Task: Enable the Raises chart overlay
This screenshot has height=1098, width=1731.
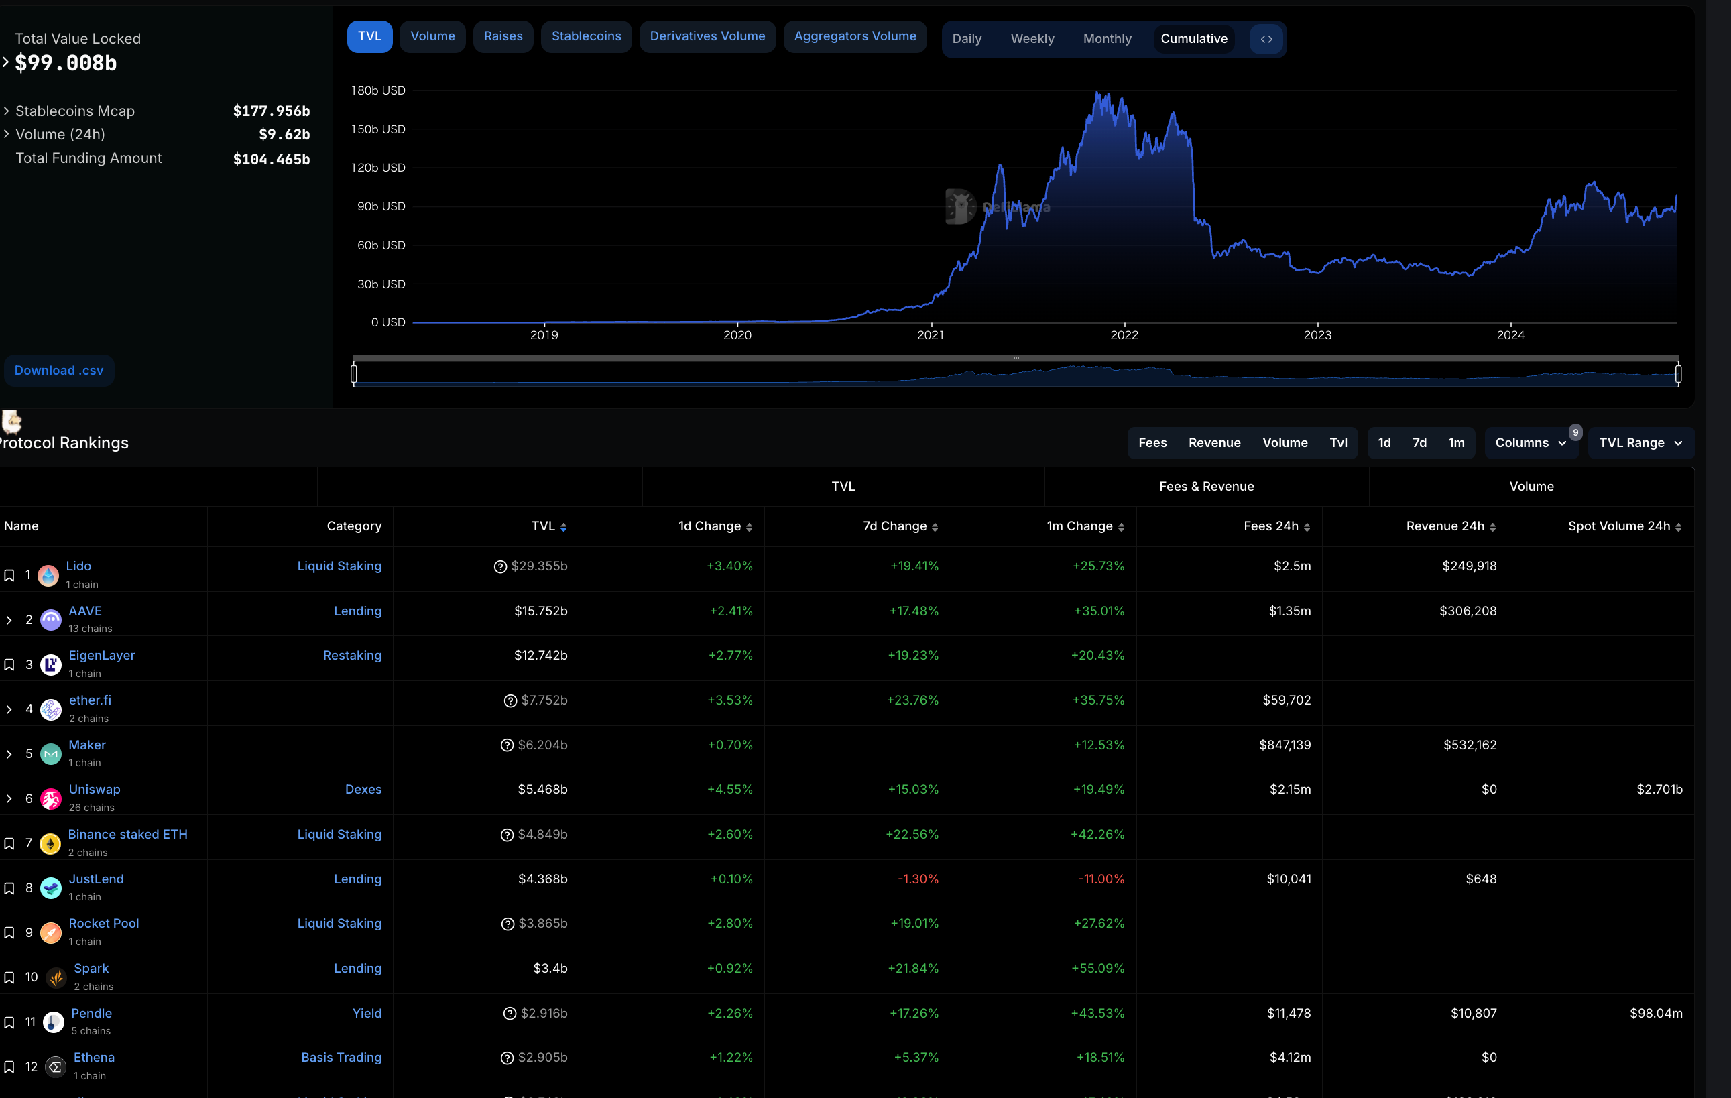Action: point(503,37)
